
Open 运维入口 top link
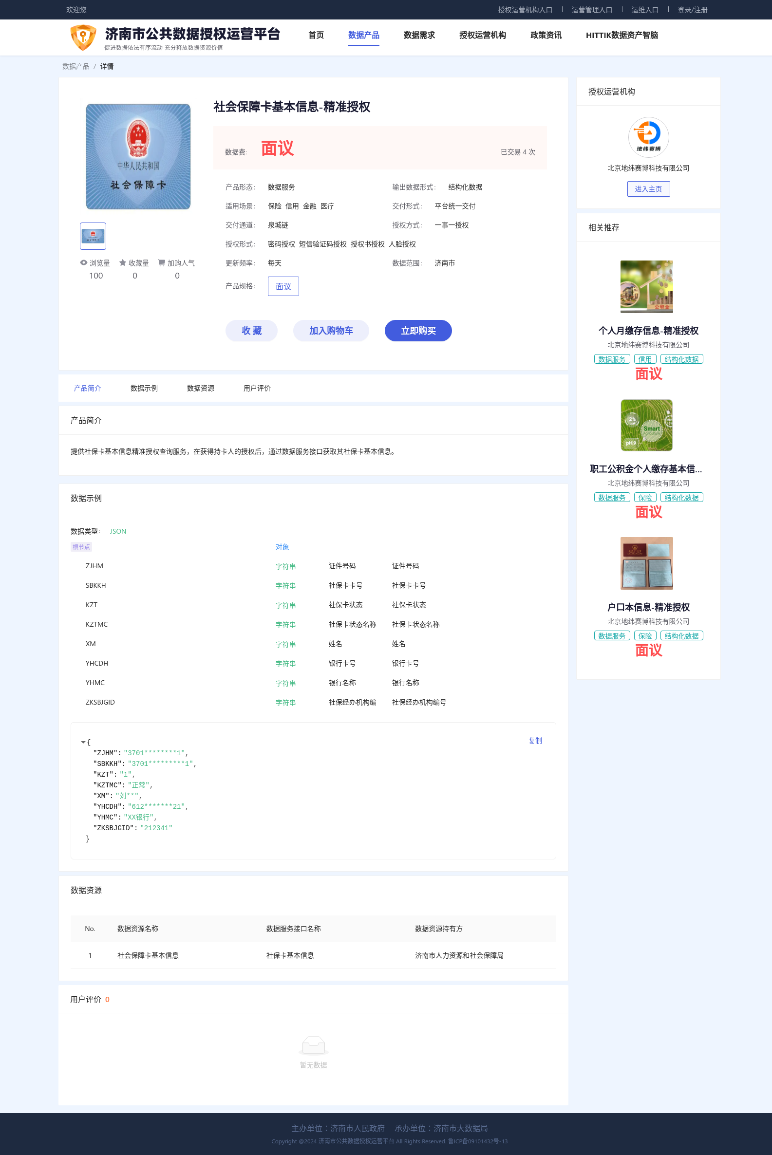pyautogui.click(x=644, y=10)
